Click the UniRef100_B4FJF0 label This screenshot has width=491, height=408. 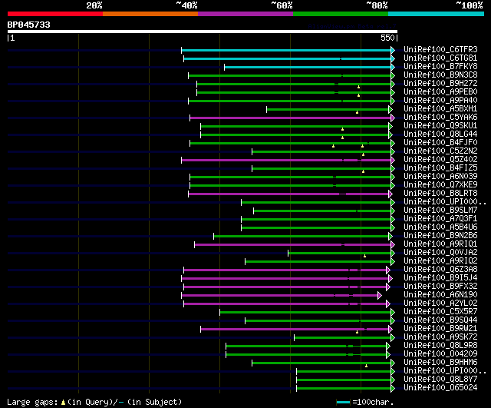point(440,143)
